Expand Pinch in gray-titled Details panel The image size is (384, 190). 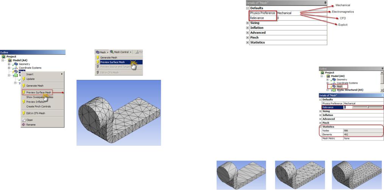pos(247,37)
